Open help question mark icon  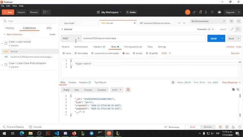pos(240,127)
